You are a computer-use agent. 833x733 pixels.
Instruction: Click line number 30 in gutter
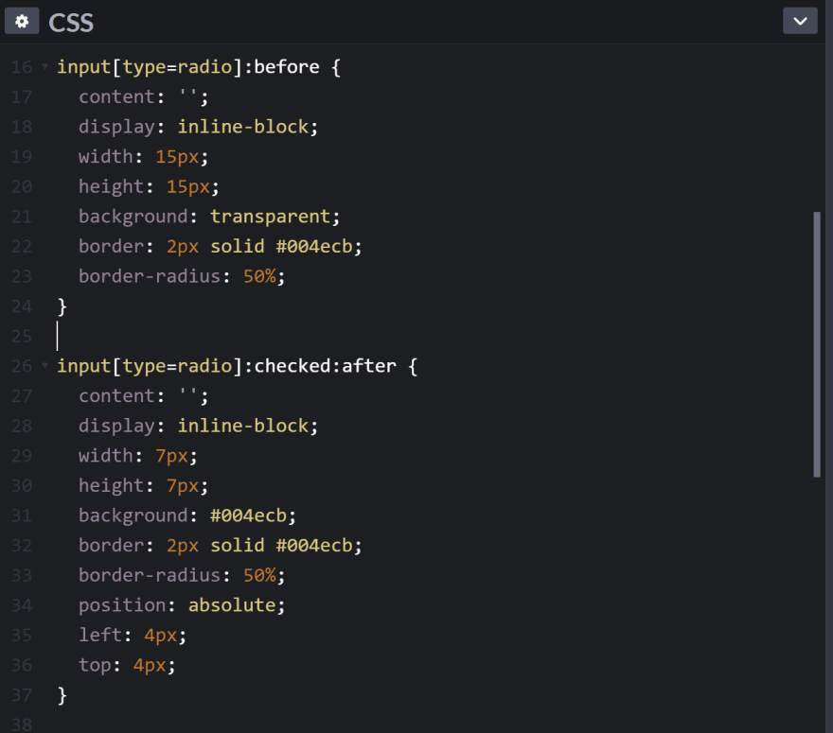click(21, 486)
